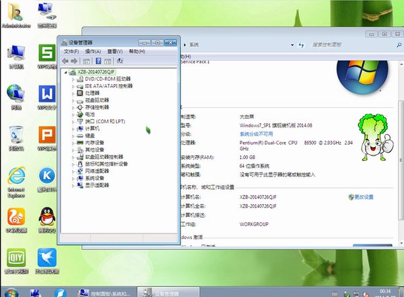
Task: Expand the 网络适配器 node arrow
Action: pyautogui.click(x=73, y=172)
